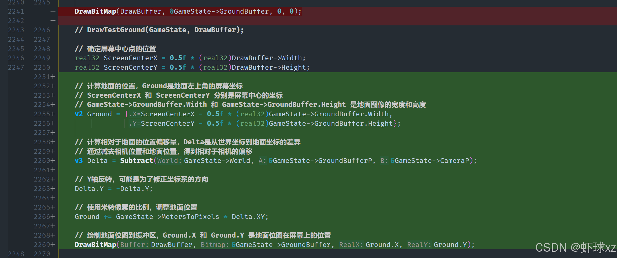Click GameState->GroundBuffer.Width on line 2255
The height and width of the screenshot is (258, 617).
(329, 114)
